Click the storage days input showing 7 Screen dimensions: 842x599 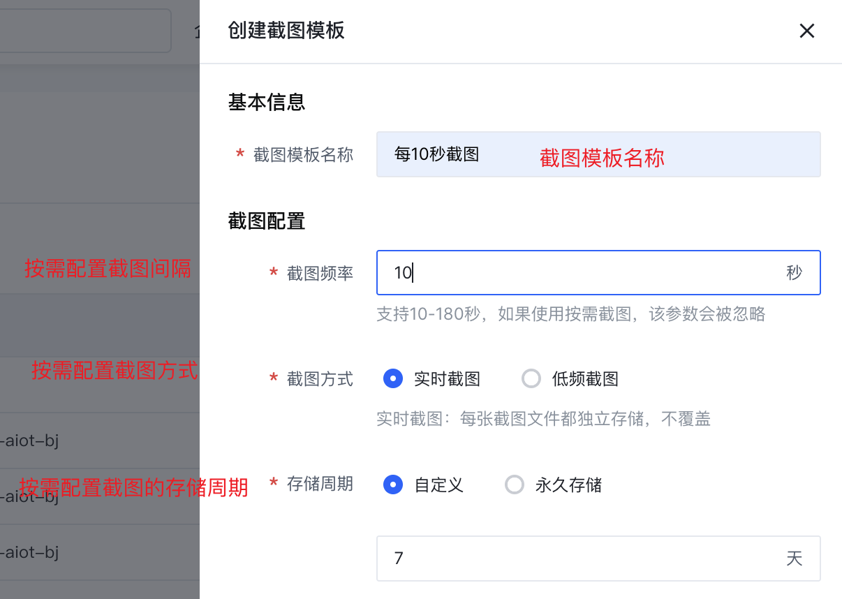pos(579,559)
